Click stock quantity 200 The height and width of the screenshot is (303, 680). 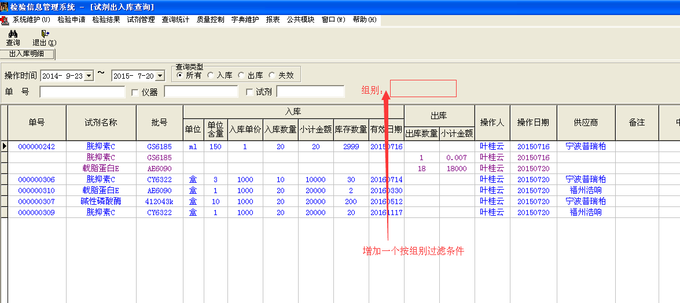coord(351,202)
